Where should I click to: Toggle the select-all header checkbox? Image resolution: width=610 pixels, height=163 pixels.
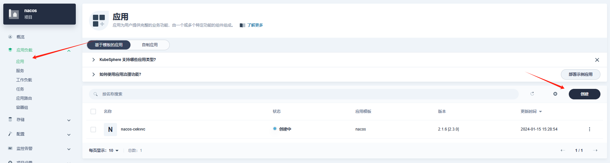[93, 112]
